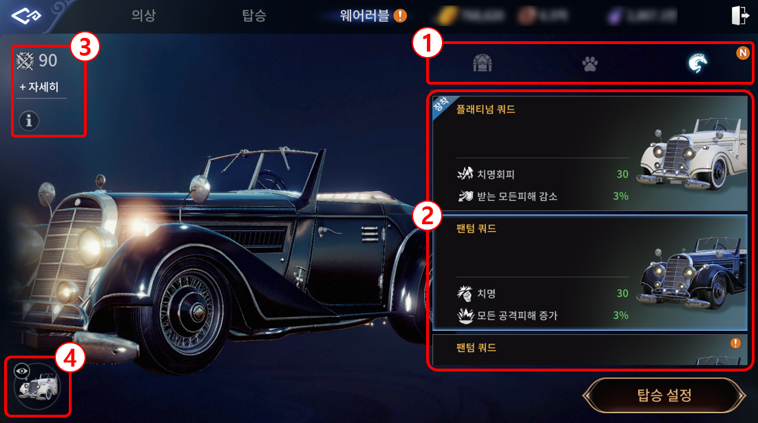Select the horse mount category icon
758x423 pixels.
point(697,63)
